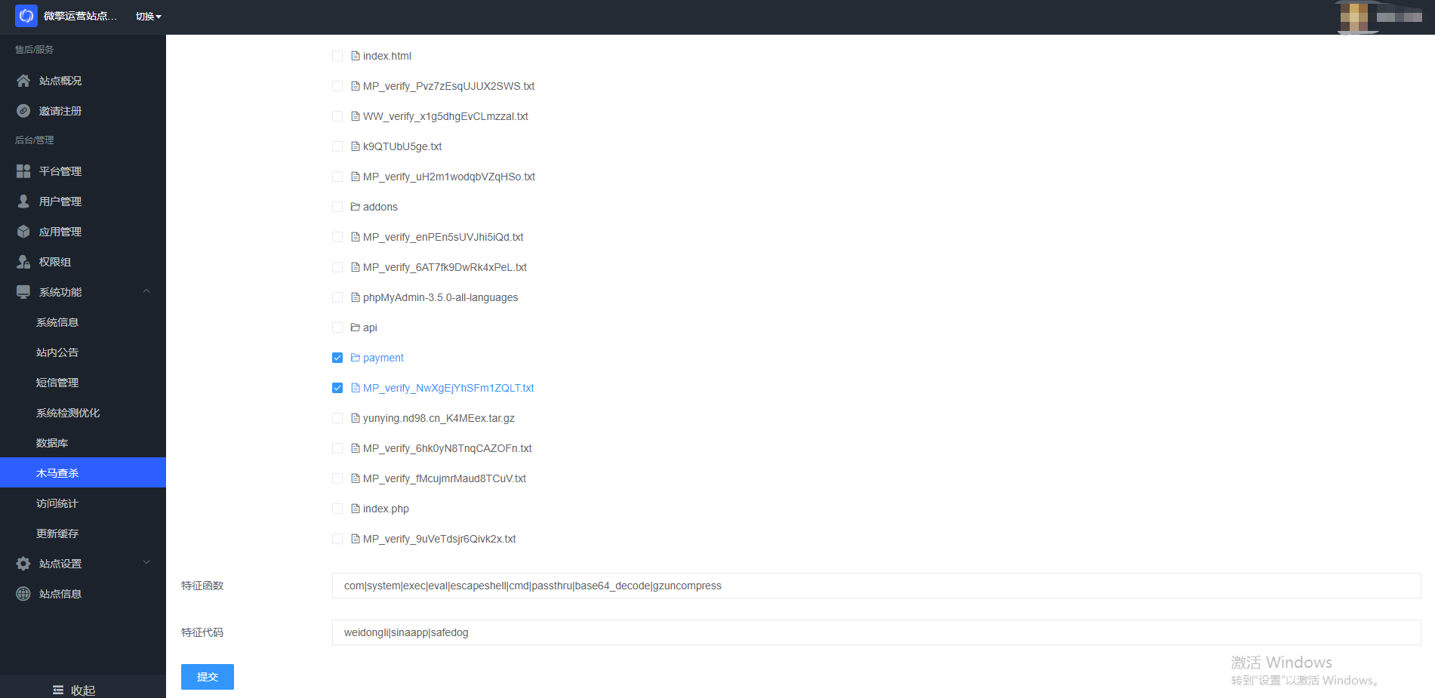Image resolution: width=1435 pixels, height=698 pixels.
Task: Collapse the 系统功能 menu chevron
Action: click(x=146, y=291)
